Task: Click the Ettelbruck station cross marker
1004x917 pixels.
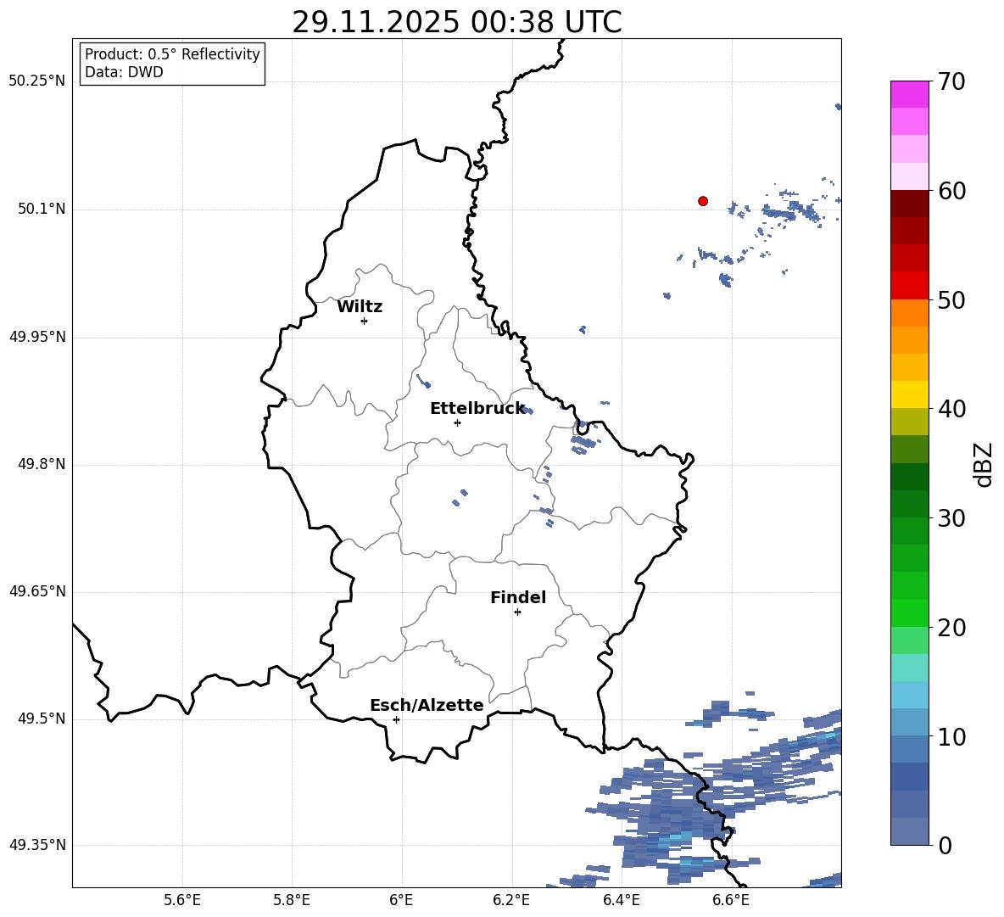Action: point(457,422)
